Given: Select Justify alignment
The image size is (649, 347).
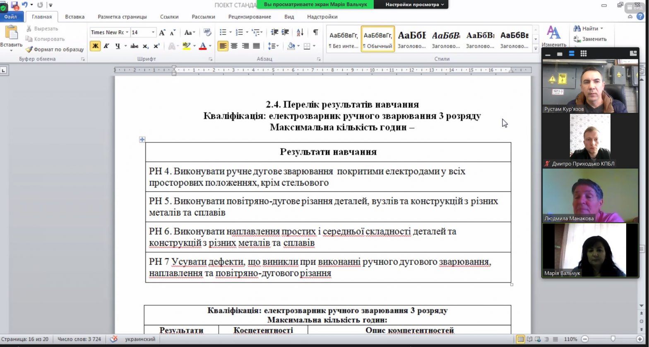Looking at the screenshot, I should (256, 46).
